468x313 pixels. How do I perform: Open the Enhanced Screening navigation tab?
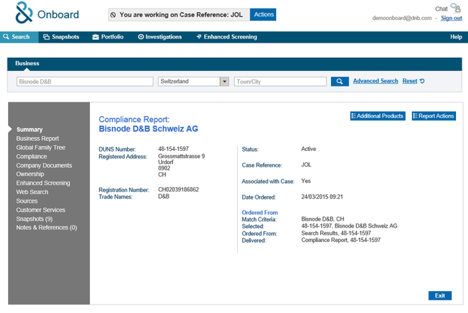(227, 37)
